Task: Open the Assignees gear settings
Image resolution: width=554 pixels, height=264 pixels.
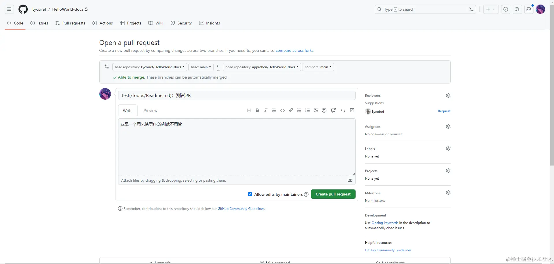Action: click(448, 127)
